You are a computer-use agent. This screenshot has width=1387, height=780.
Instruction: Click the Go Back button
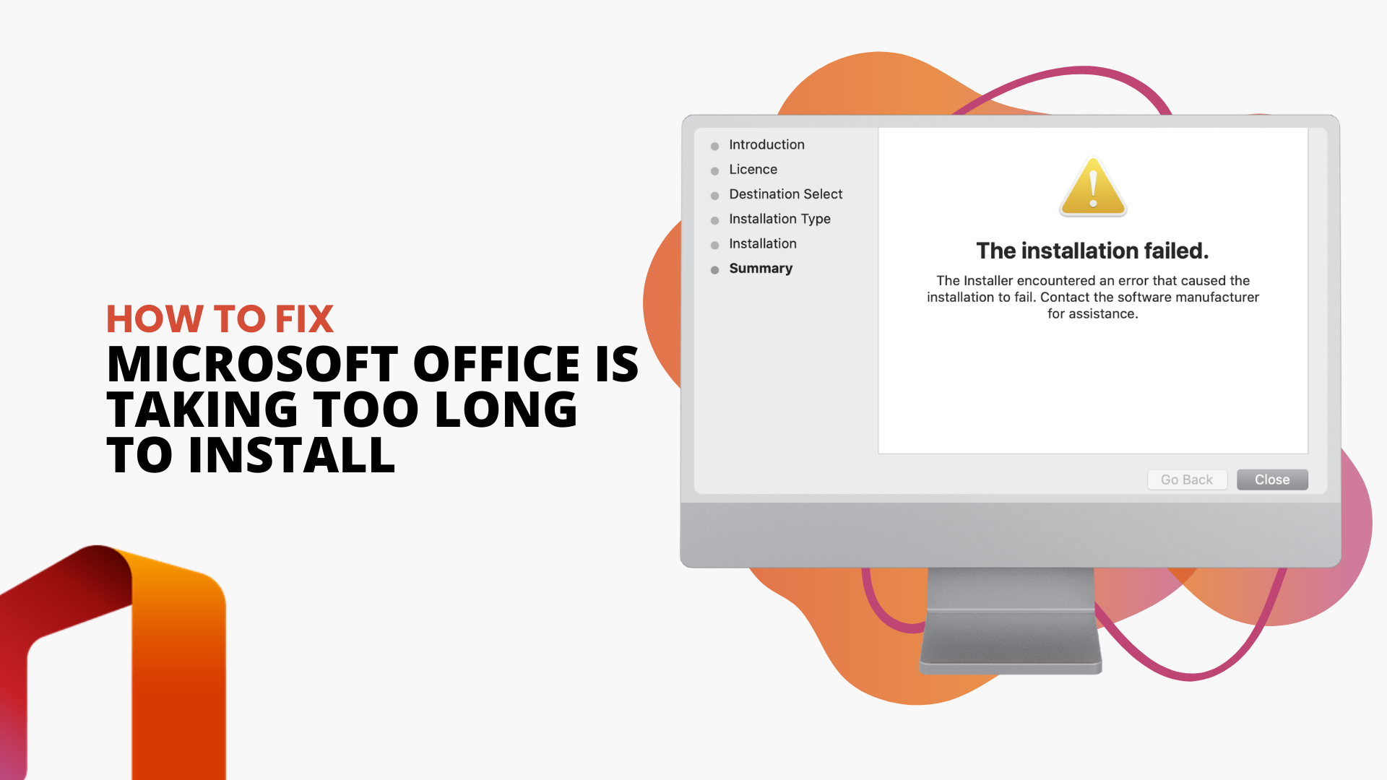point(1187,480)
